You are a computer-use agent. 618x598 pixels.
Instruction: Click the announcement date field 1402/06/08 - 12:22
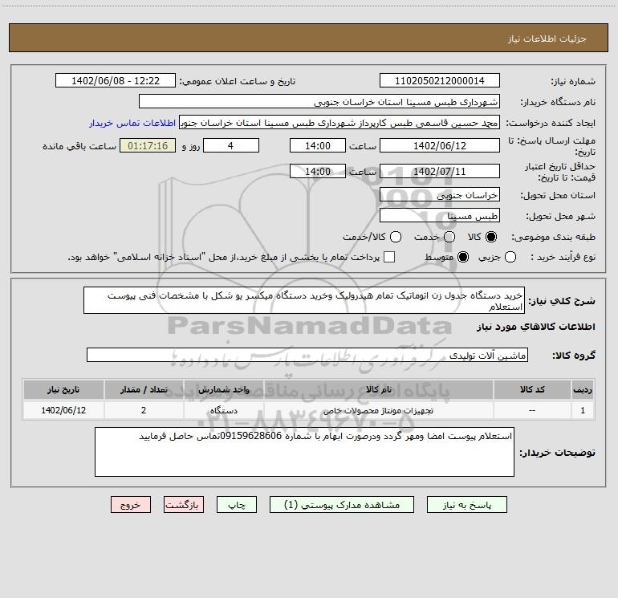(116, 80)
